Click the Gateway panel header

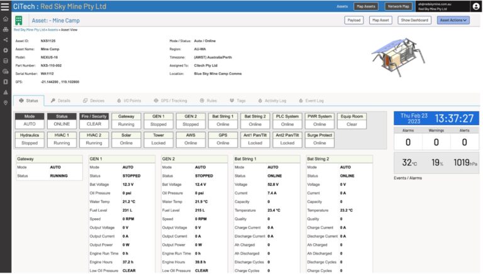click(x=49, y=159)
